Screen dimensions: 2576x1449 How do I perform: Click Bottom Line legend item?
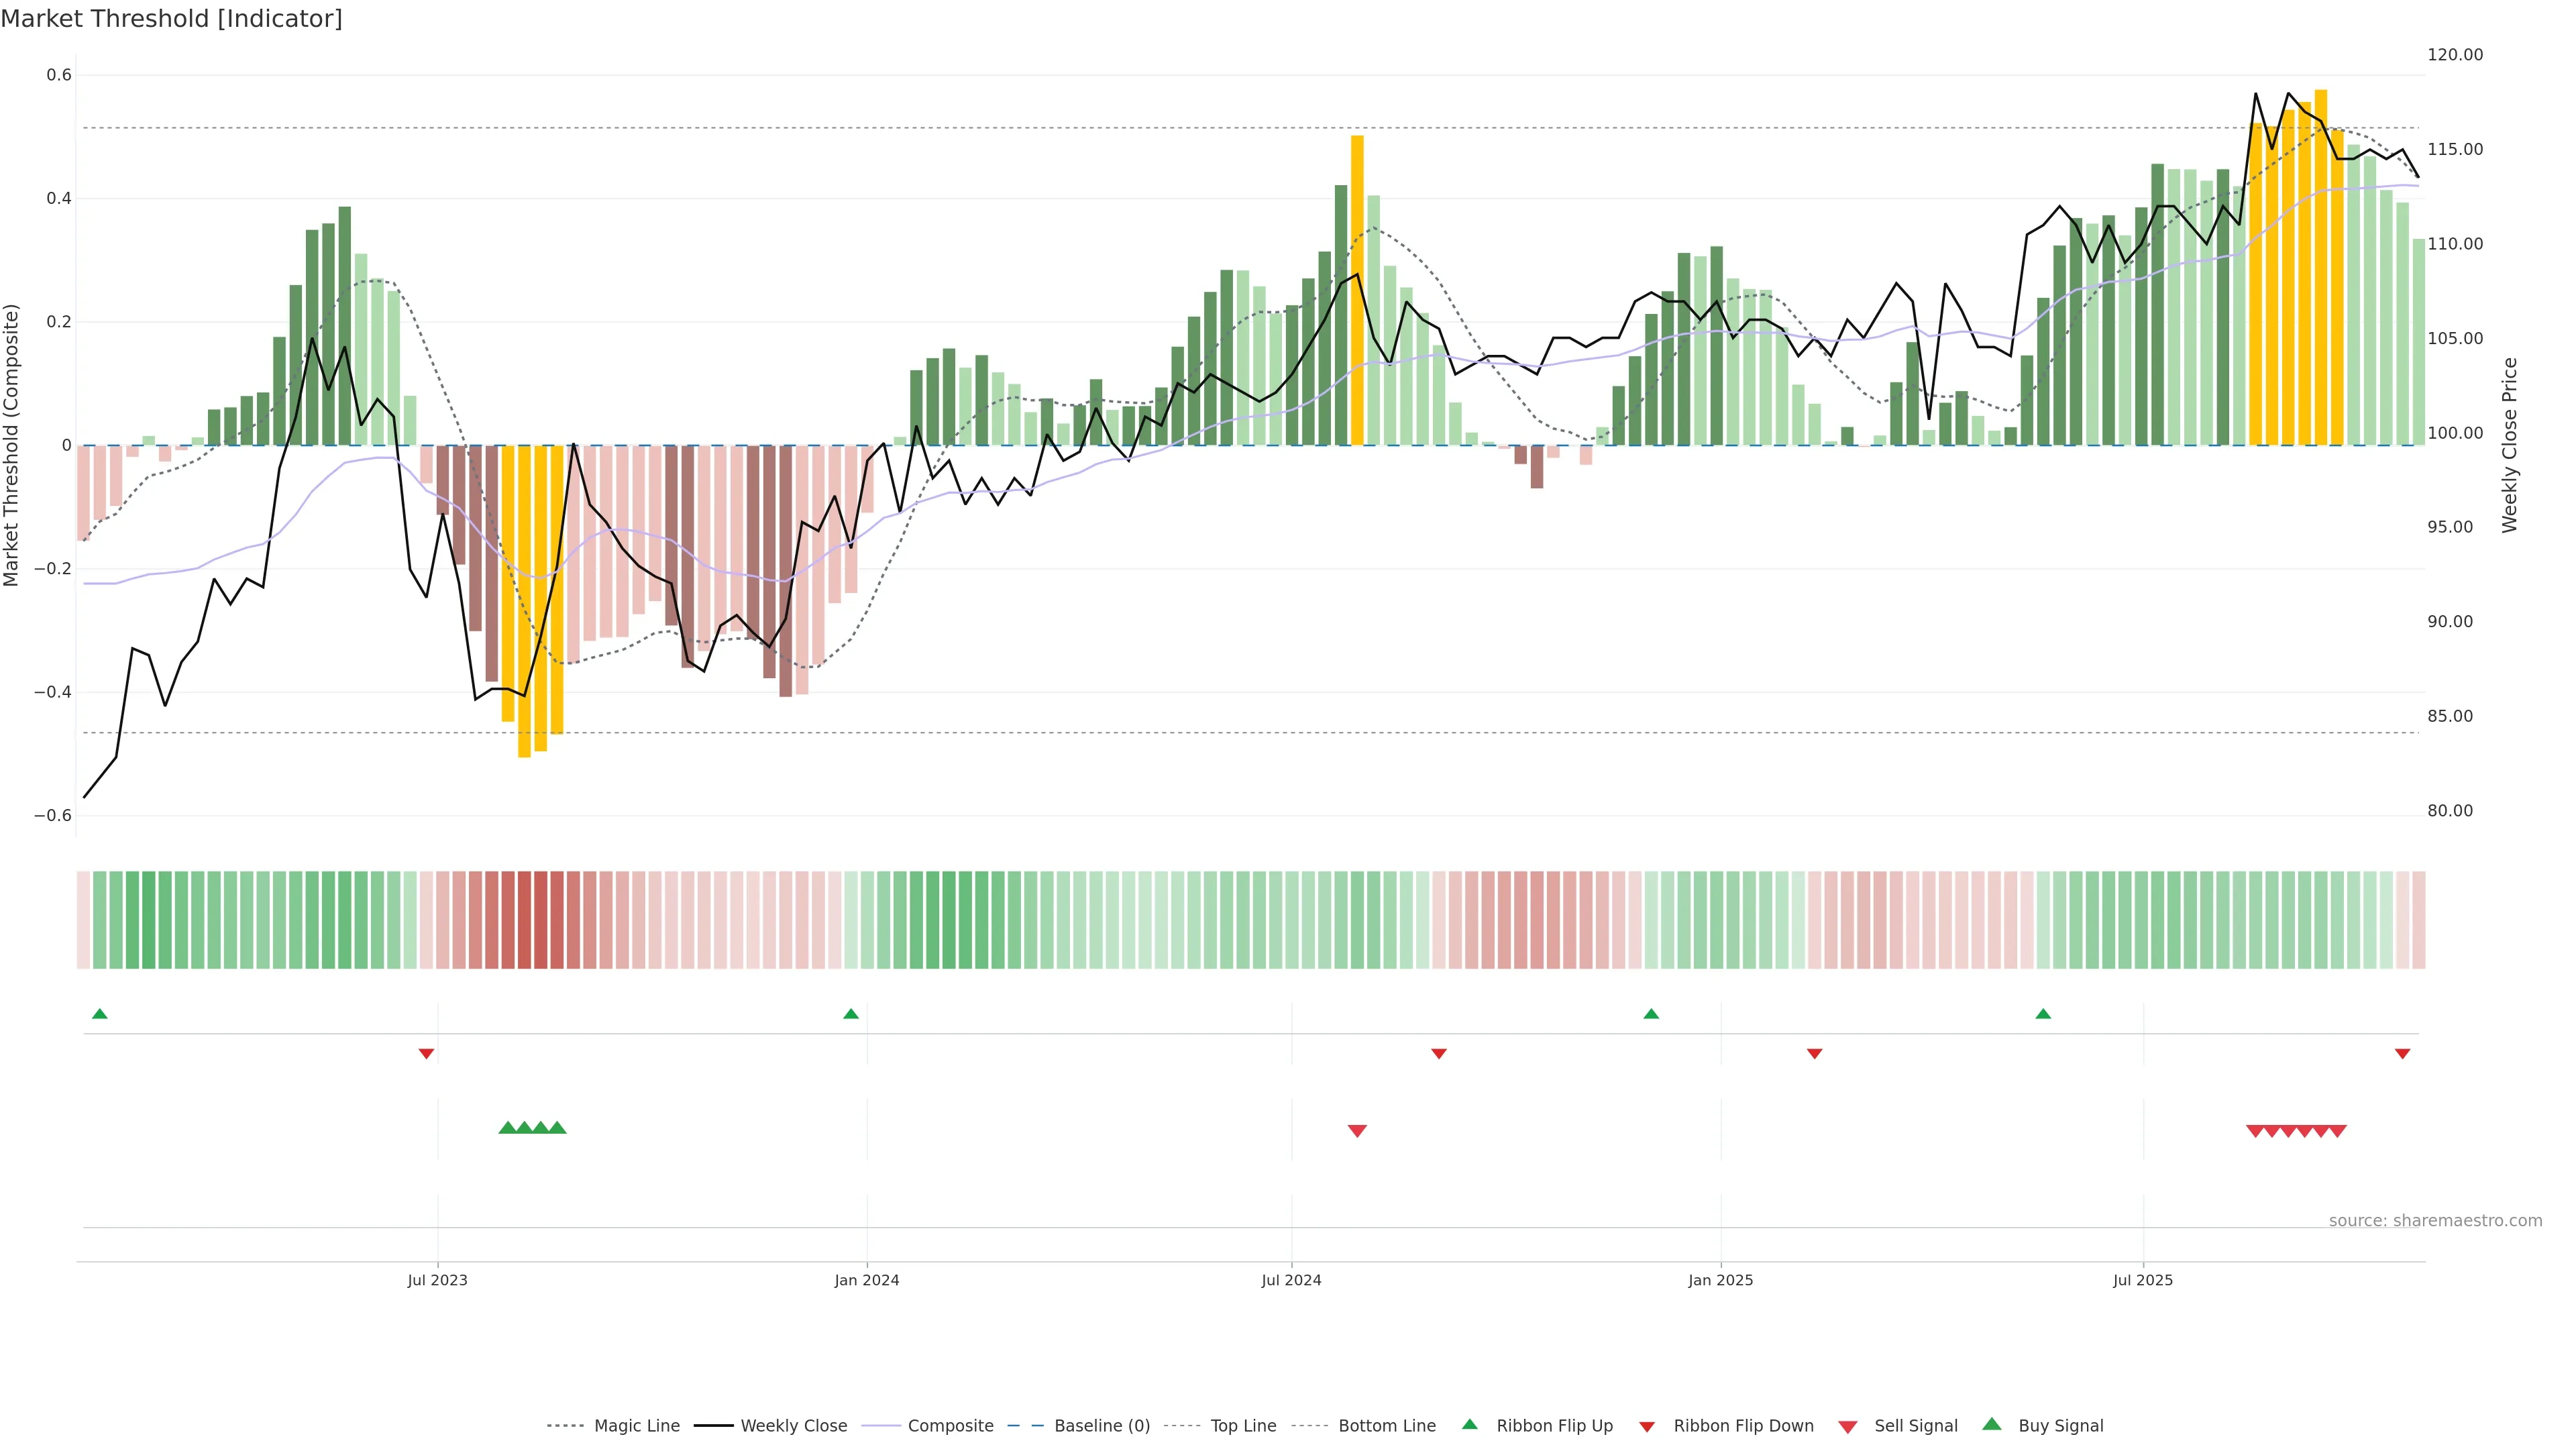click(x=1386, y=1426)
